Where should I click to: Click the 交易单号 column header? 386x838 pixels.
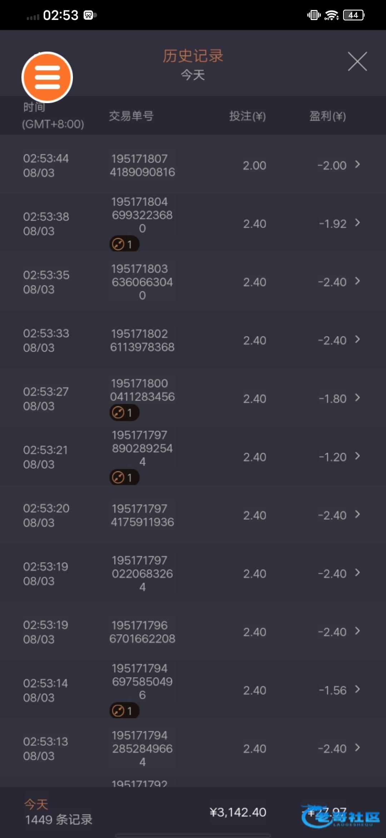[x=131, y=116]
